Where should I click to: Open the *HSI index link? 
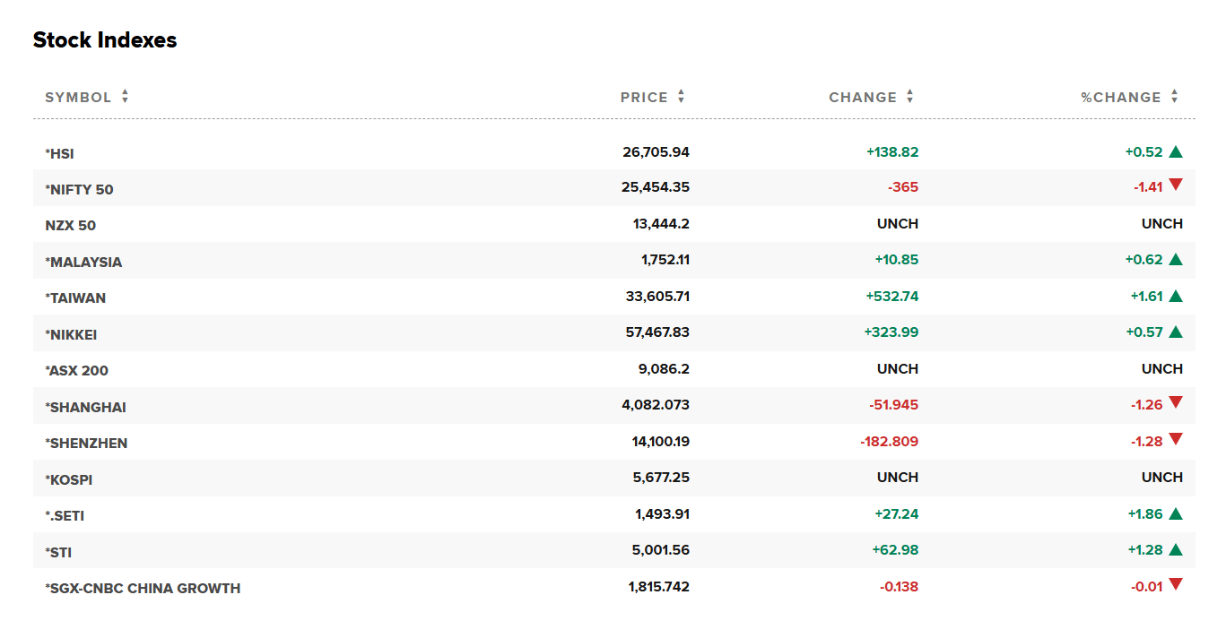tap(60, 154)
